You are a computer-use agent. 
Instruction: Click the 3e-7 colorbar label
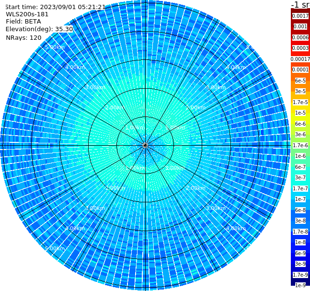pyautogui.click(x=300, y=177)
